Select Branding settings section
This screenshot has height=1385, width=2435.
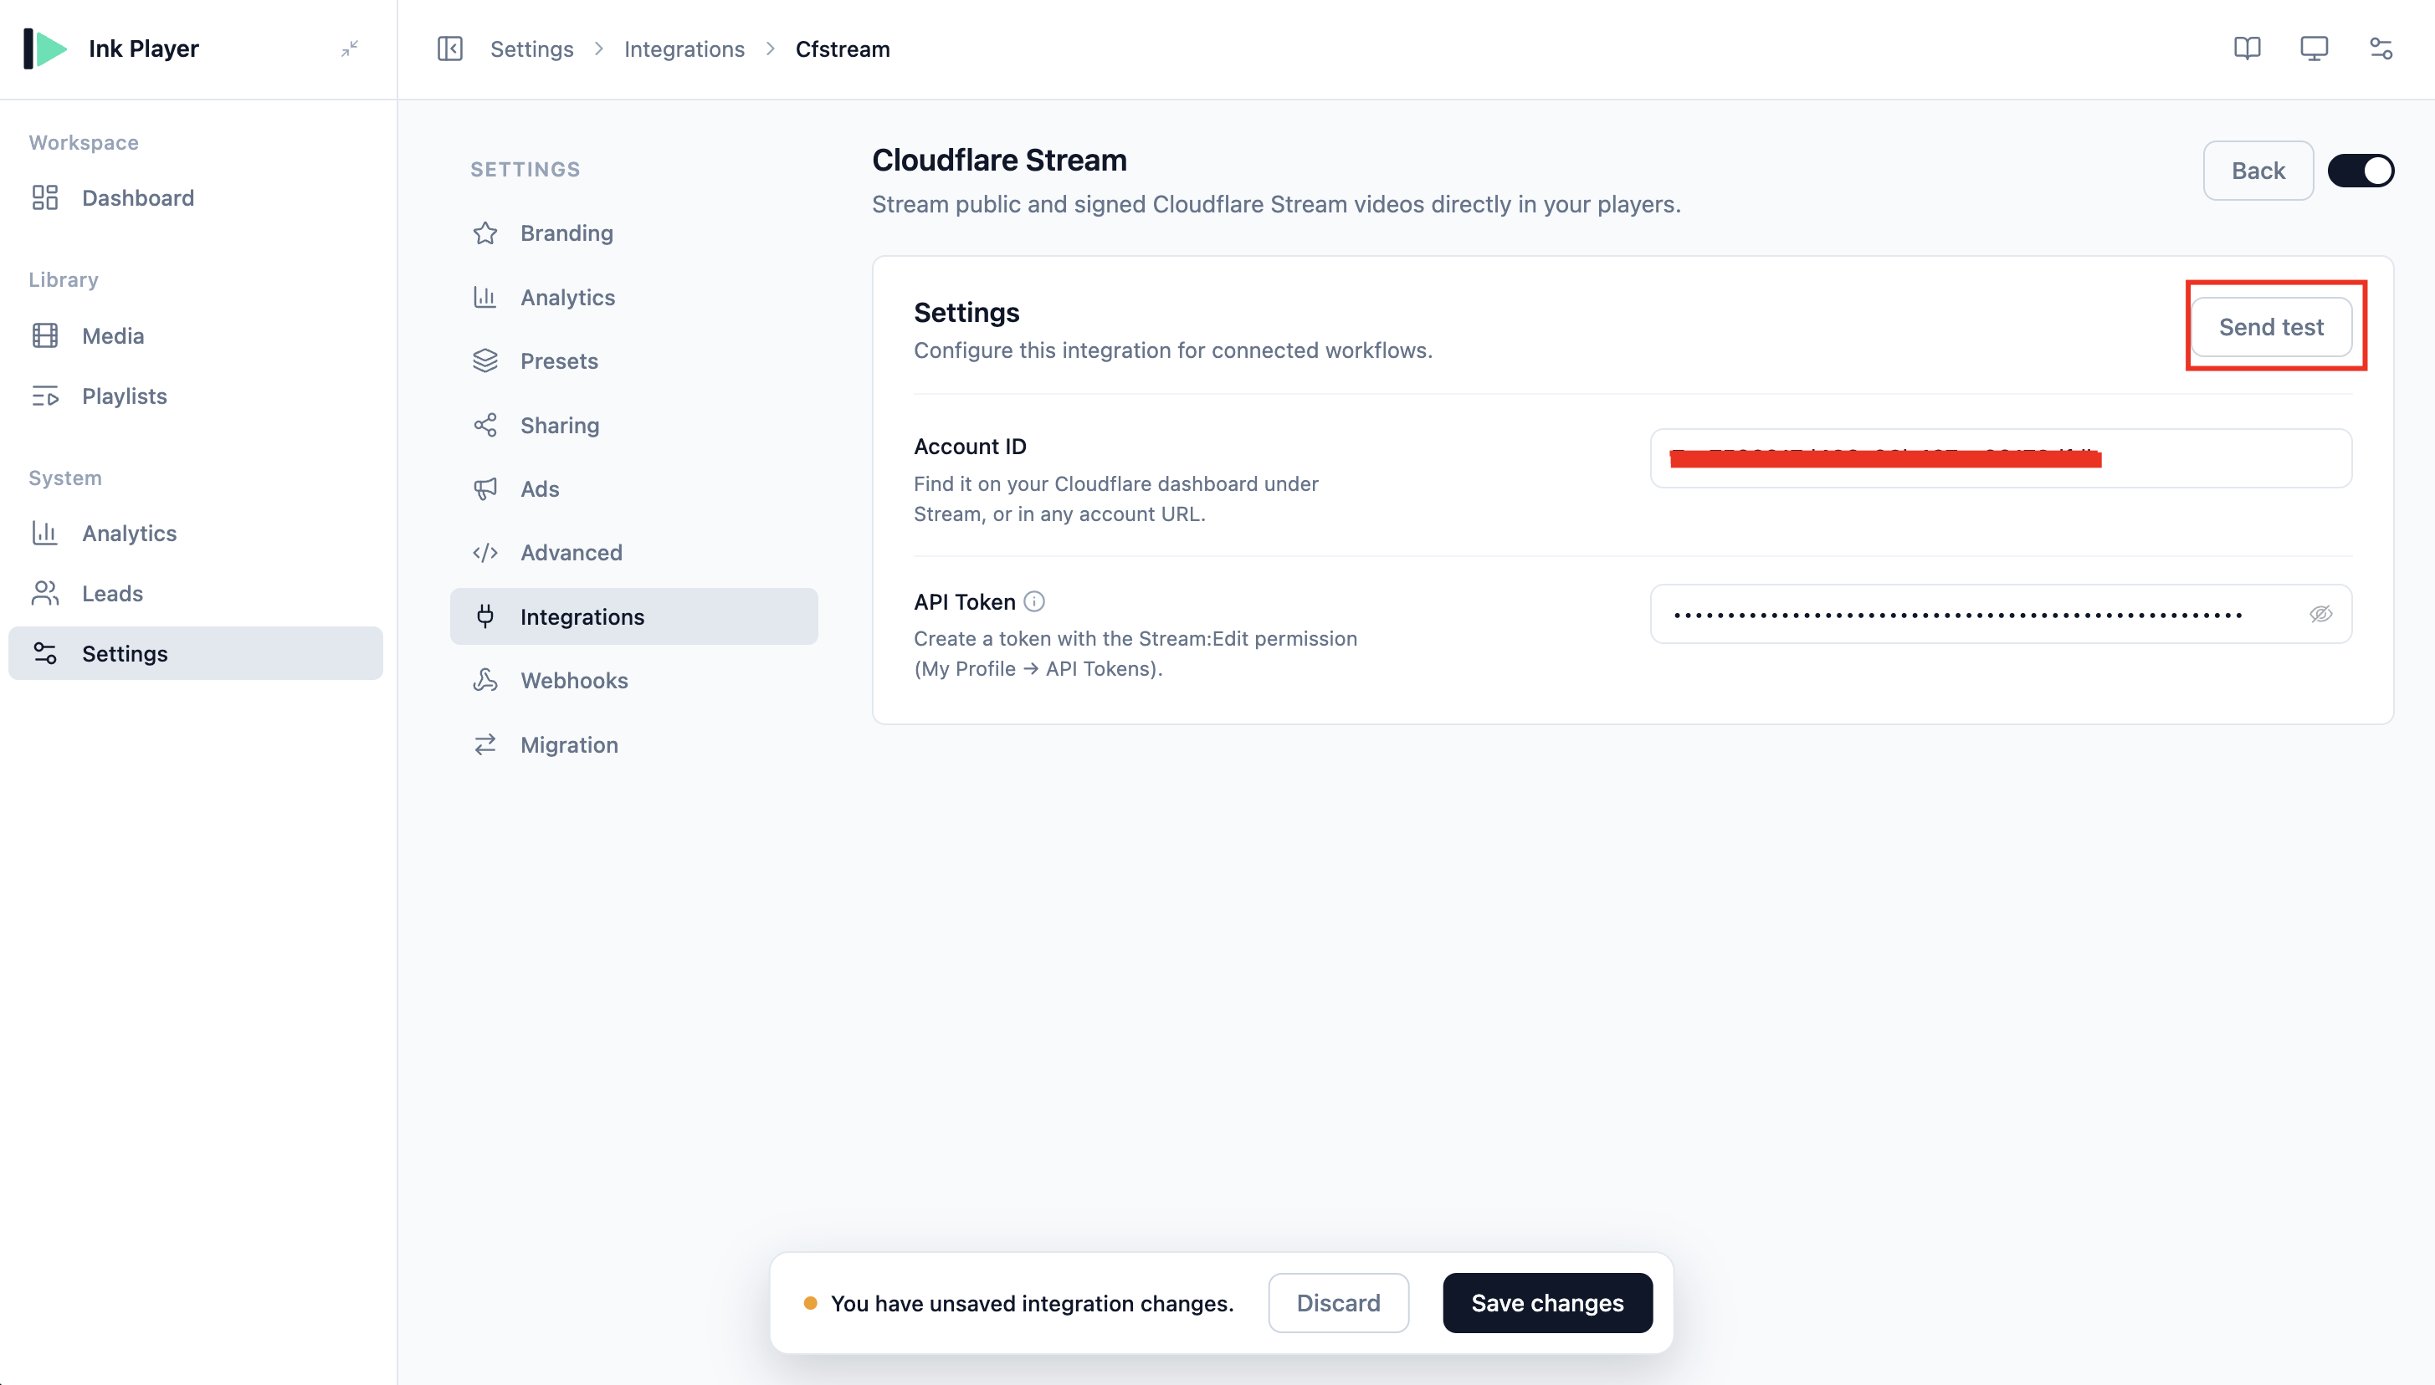633,233
